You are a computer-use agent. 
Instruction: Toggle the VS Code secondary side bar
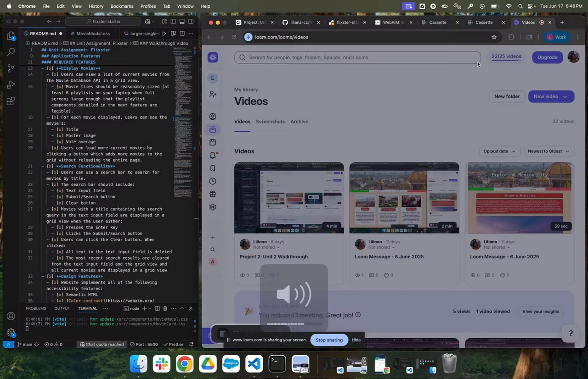click(191, 22)
